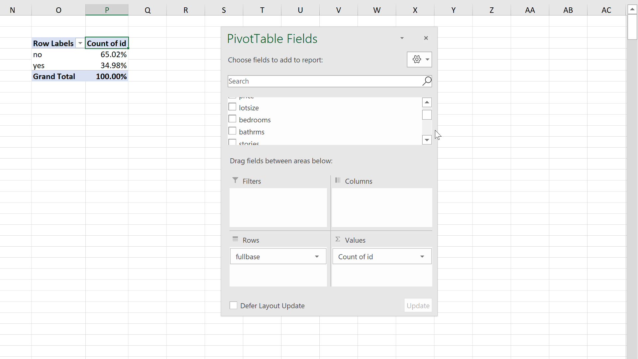Click the Filters area funnel icon
The image size is (638, 359).
235,180
